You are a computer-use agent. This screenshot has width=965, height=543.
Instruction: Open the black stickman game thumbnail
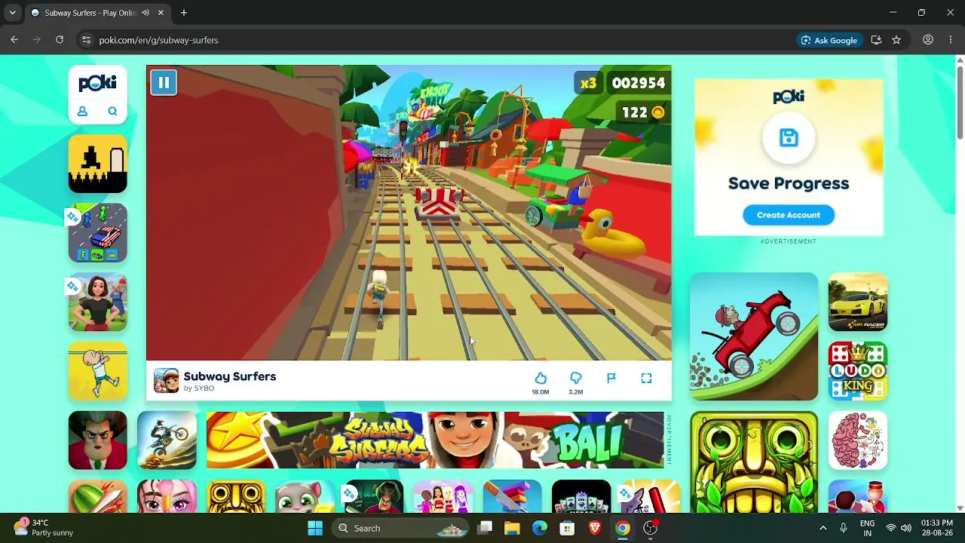coord(98,164)
